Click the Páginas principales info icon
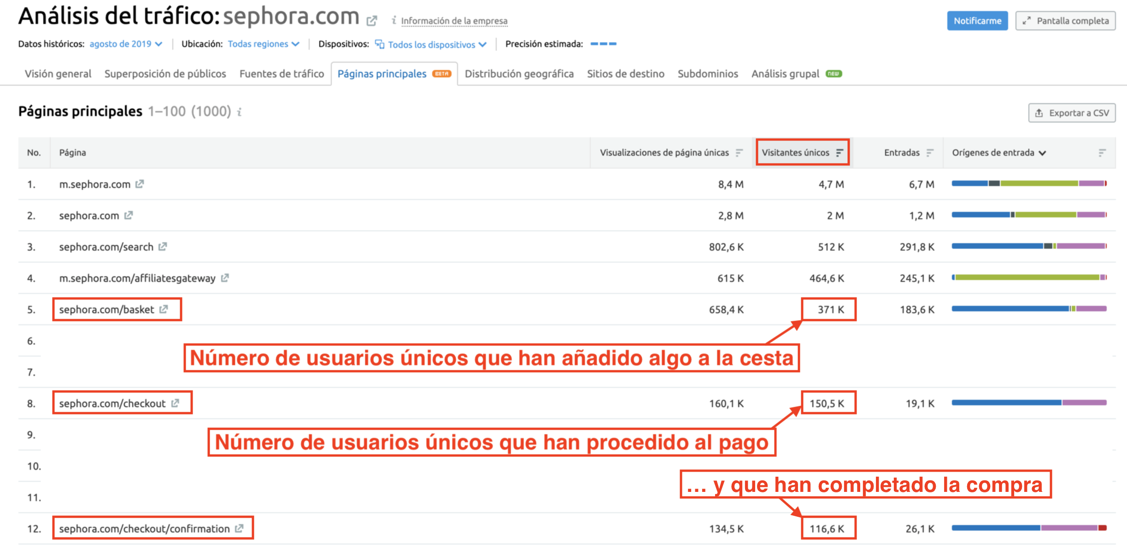This screenshot has width=1127, height=549. pyautogui.click(x=239, y=112)
